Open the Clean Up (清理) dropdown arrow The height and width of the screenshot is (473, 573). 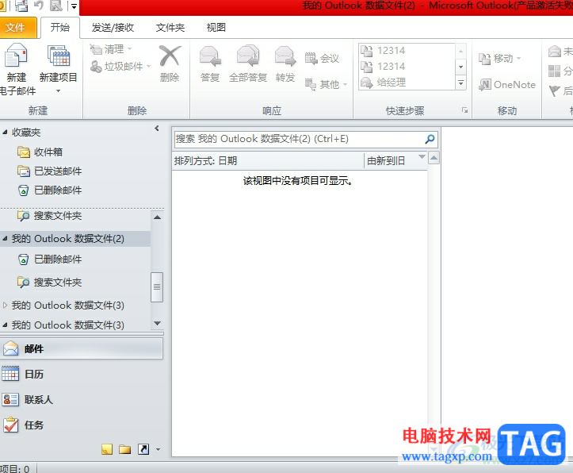tap(129, 49)
